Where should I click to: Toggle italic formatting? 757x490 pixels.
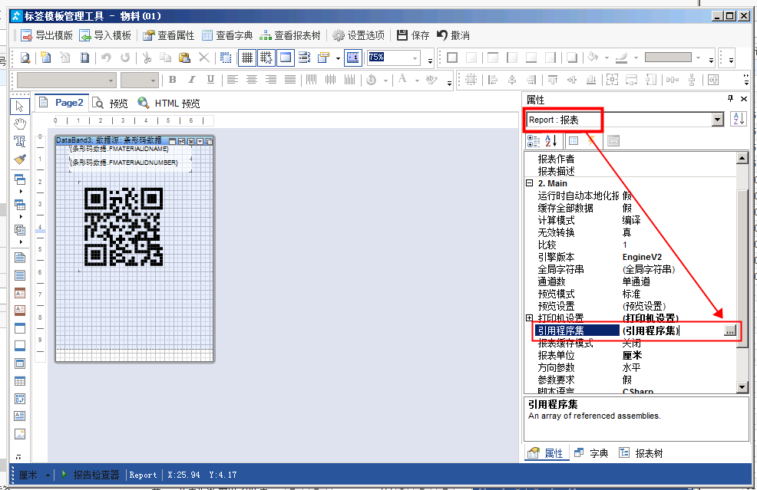point(192,80)
